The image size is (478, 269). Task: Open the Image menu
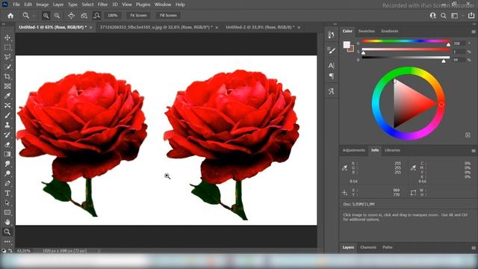point(43,4)
